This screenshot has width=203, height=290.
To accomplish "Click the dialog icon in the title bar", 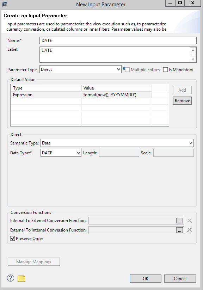I will pos(5,4).
